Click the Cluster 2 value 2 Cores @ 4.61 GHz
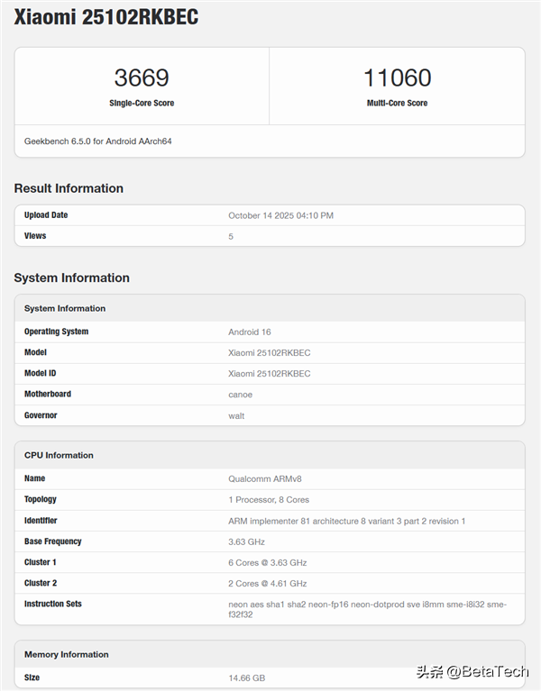This screenshot has width=541, height=691. pyautogui.click(x=267, y=584)
